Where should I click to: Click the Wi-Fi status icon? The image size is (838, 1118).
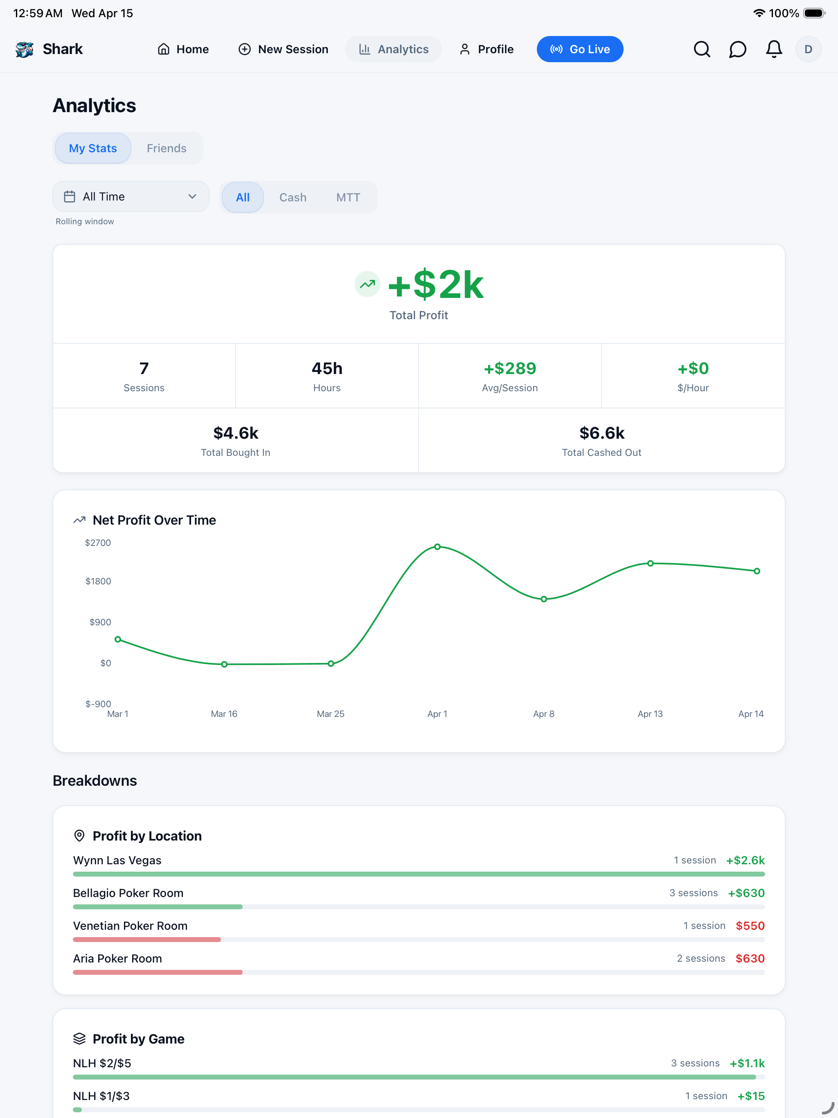click(759, 13)
